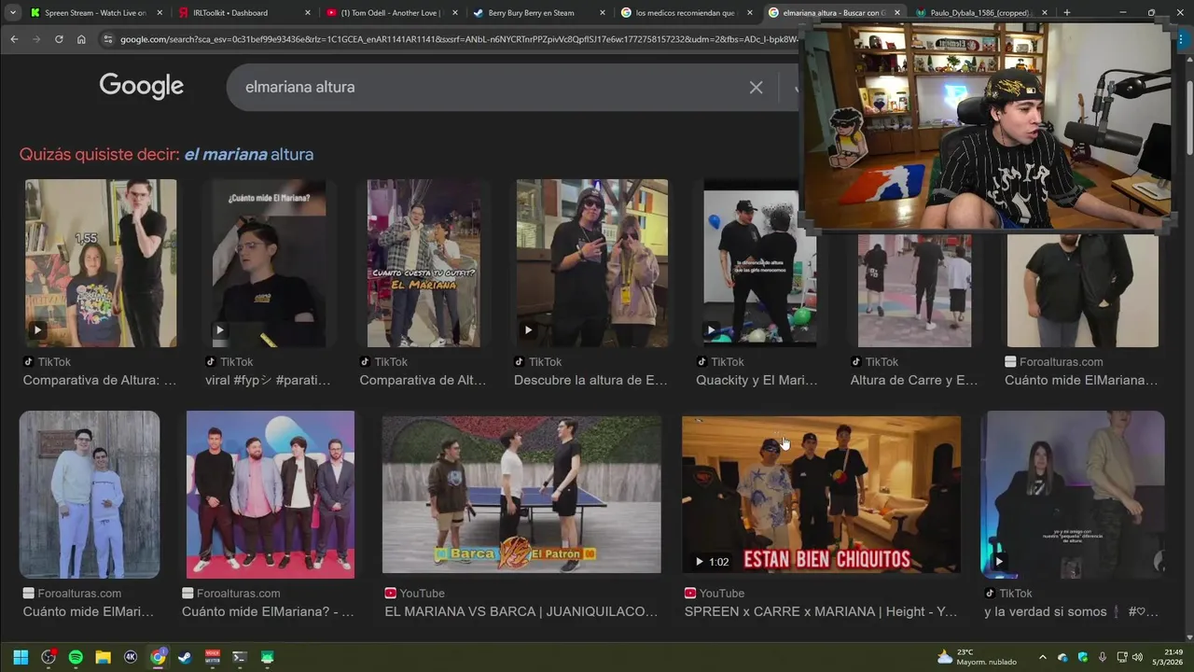The width and height of the screenshot is (1194, 672).
Task: Open network icon in system tray
Action: click(x=1120, y=657)
